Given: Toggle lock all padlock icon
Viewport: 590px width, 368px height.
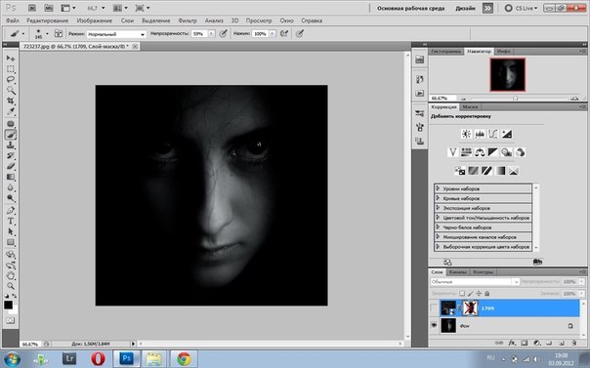Looking at the screenshot, I should pos(486,293).
